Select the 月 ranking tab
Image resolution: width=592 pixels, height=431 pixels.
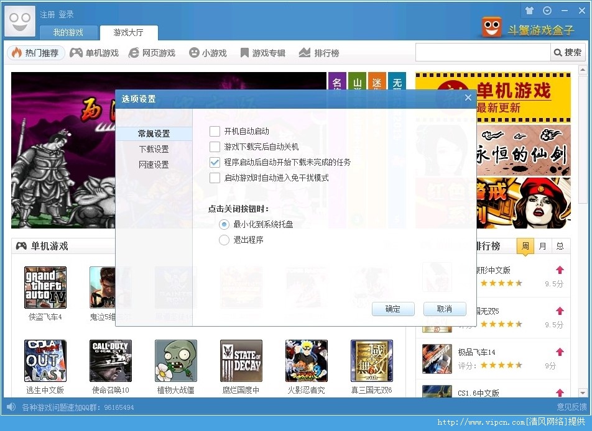[542, 246]
